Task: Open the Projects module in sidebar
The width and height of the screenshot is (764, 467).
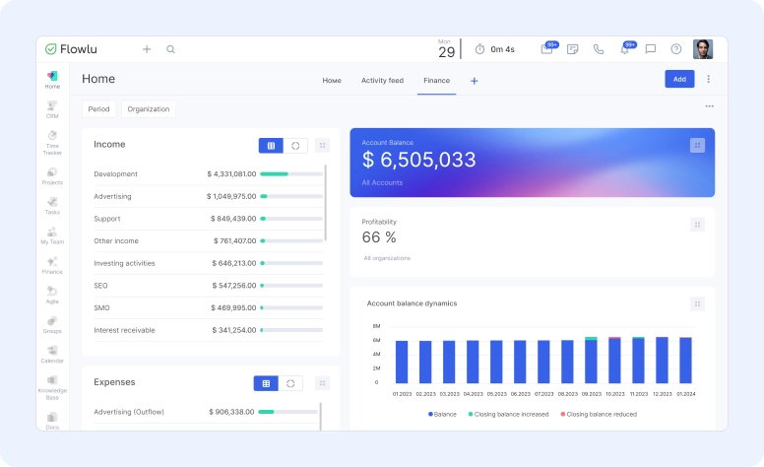Action: (x=52, y=176)
